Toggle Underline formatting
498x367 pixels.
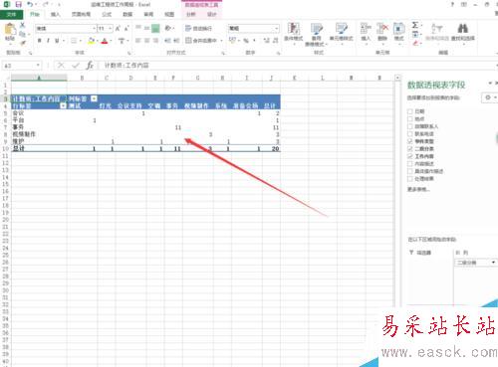57,41
